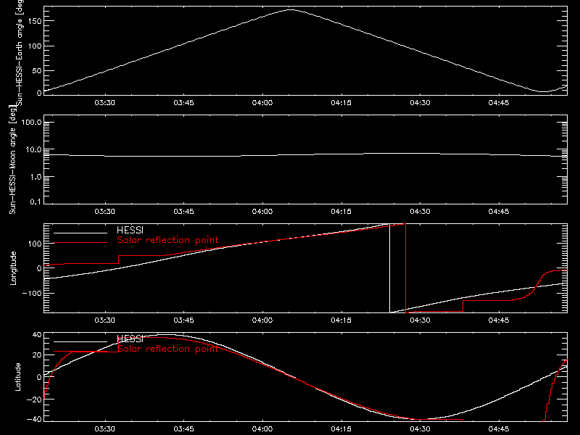
Task: Click 04:45 below the Longitude plot
Action: 499,320
